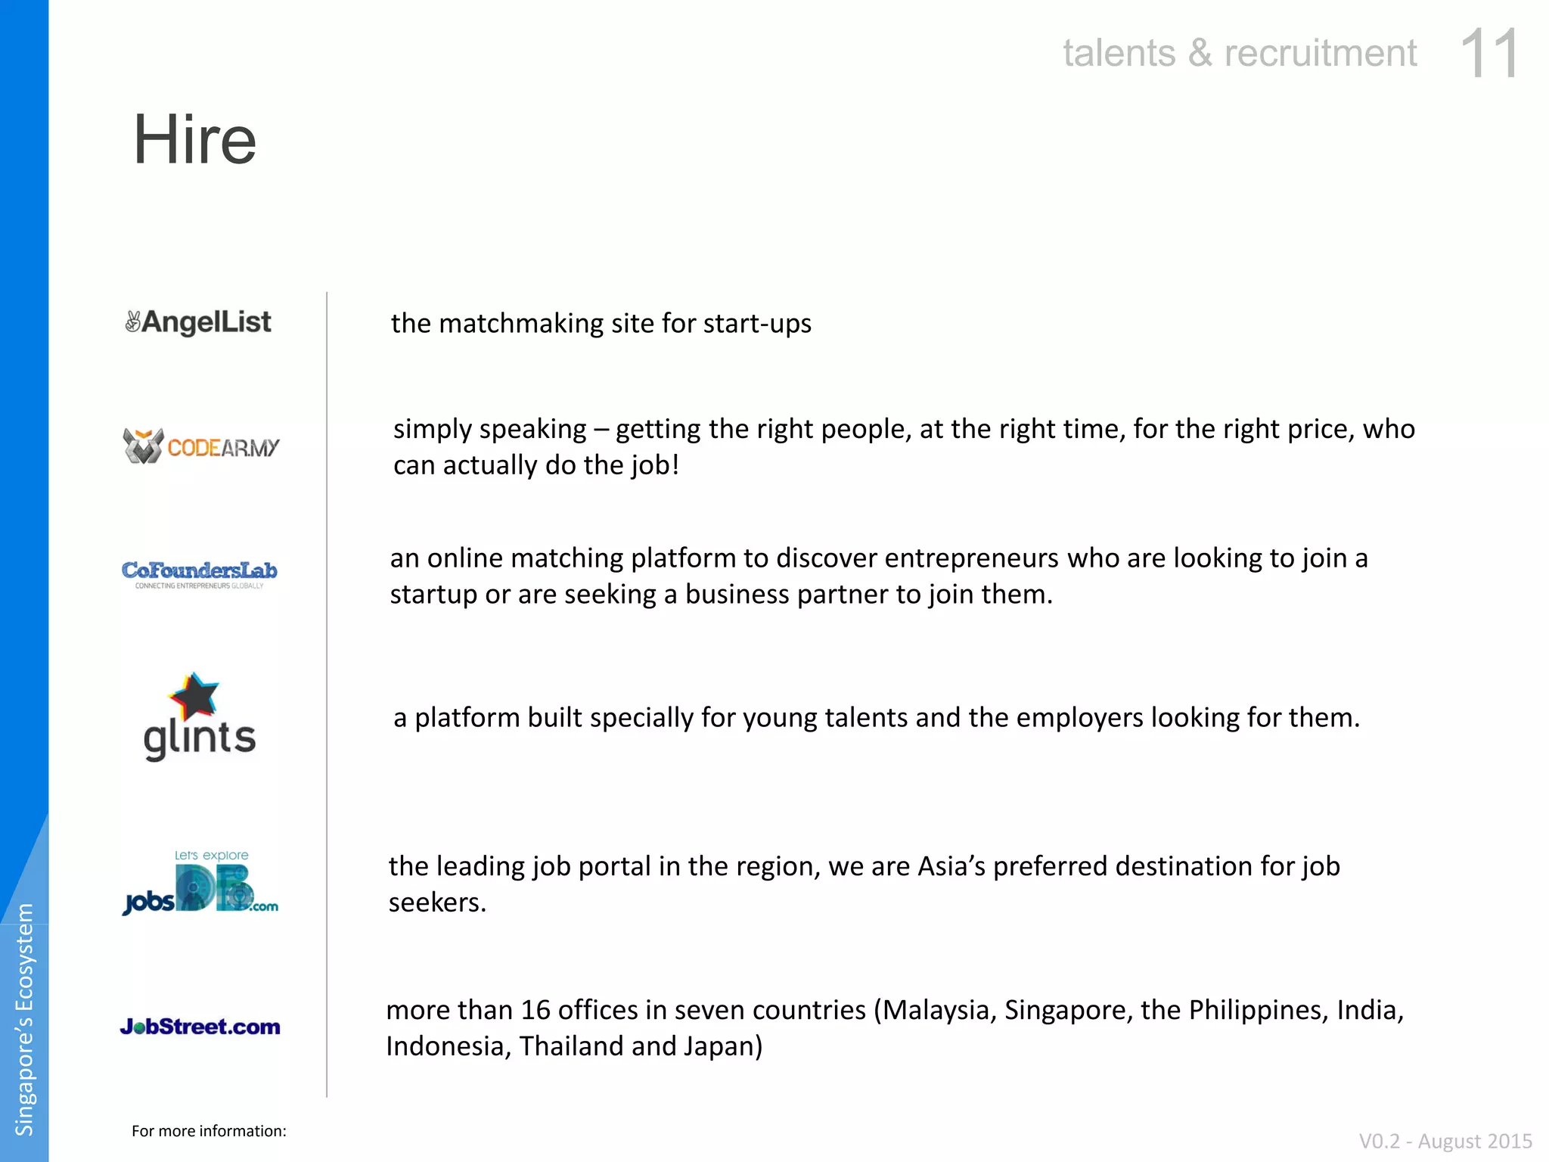Select the online matching platform description
Image resolution: width=1549 pixels, height=1162 pixels.
[x=879, y=576]
